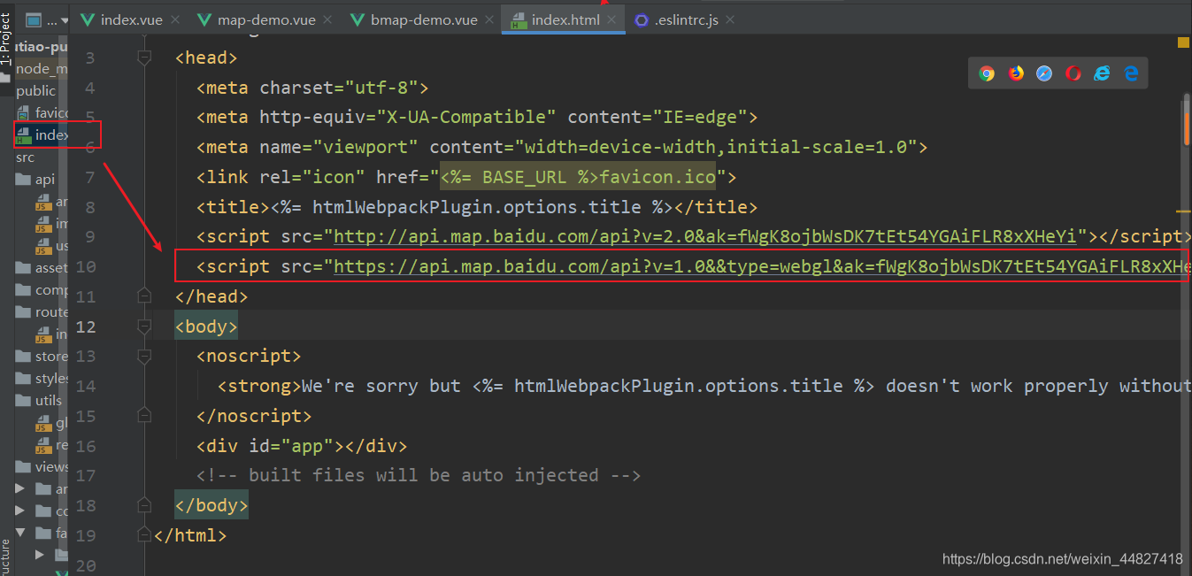The width and height of the screenshot is (1192, 576).
Task: Click the "built files will be auto injected" comment
Action: (x=419, y=475)
